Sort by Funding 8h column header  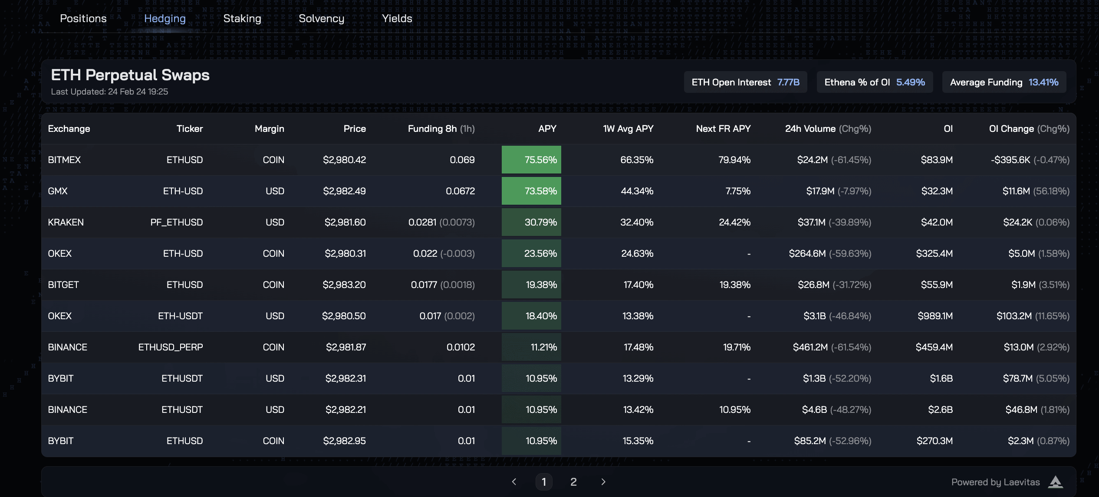(x=441, y=129)
